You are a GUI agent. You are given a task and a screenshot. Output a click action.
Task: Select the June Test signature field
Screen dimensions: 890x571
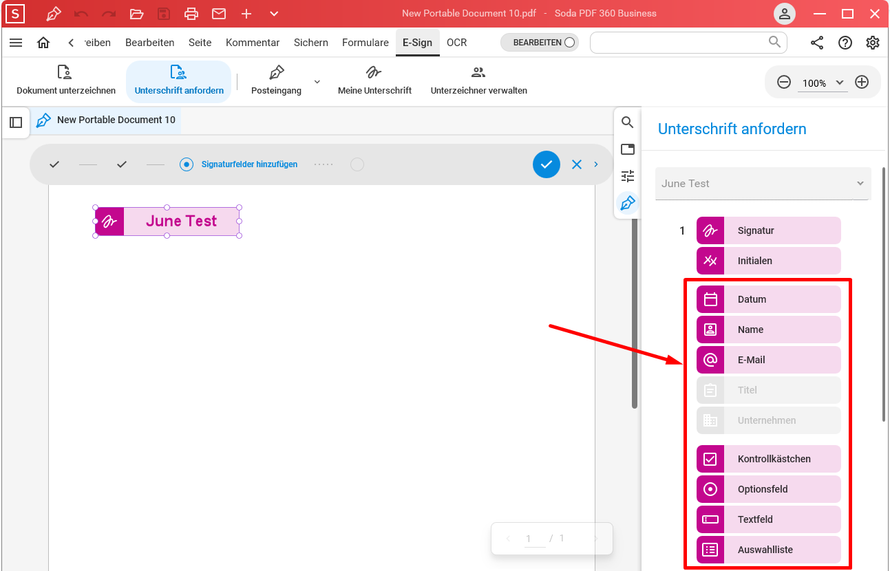167,221
